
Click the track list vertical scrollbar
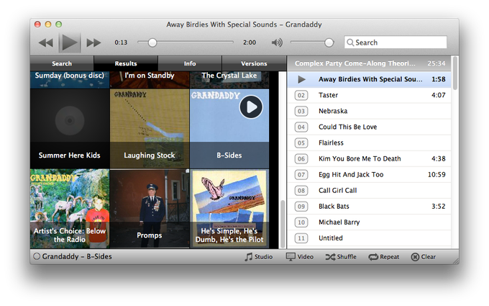(x=455, y=73)
